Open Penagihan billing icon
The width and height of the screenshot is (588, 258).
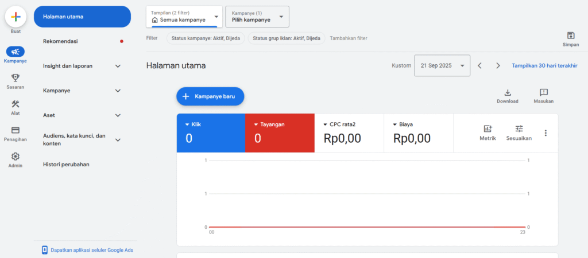point(16,130)
